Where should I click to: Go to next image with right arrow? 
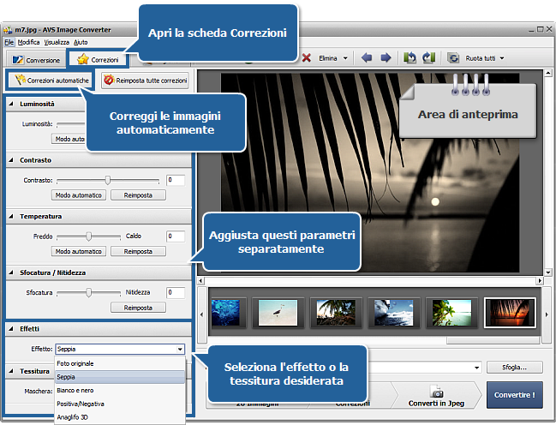pos(386,58)
